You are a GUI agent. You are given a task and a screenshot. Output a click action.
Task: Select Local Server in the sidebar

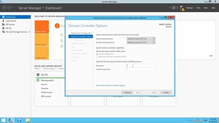15,21
